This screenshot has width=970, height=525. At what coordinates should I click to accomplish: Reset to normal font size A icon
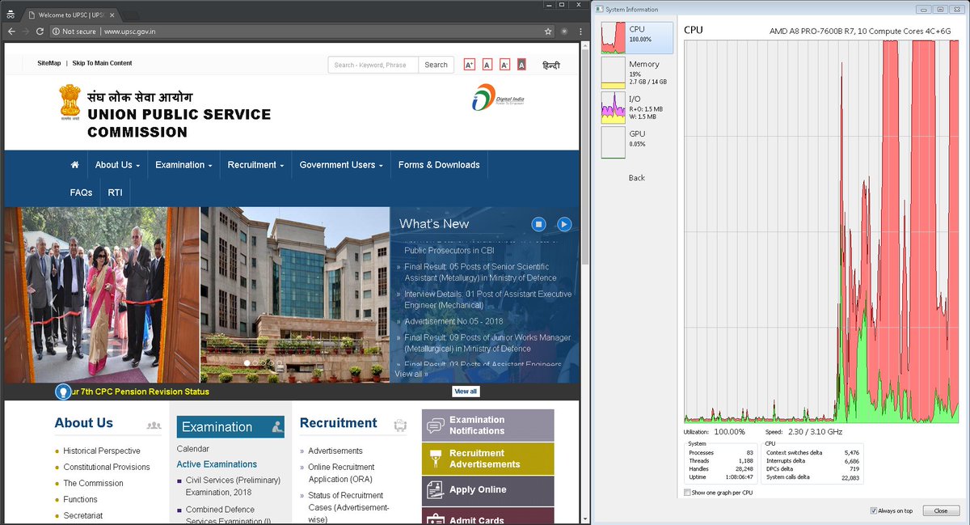(x=487, y=65)
